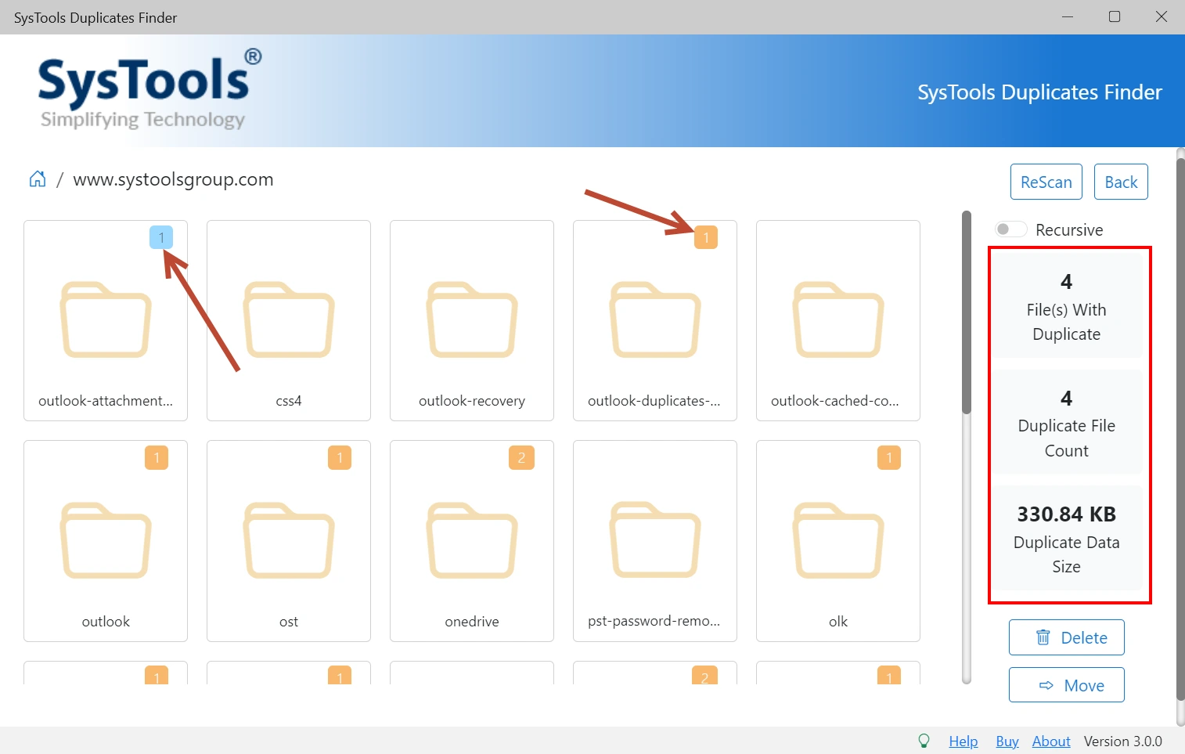Click the trash icon on the Delete button
The image size is (1185, 754).
(x=1044, y=637)
